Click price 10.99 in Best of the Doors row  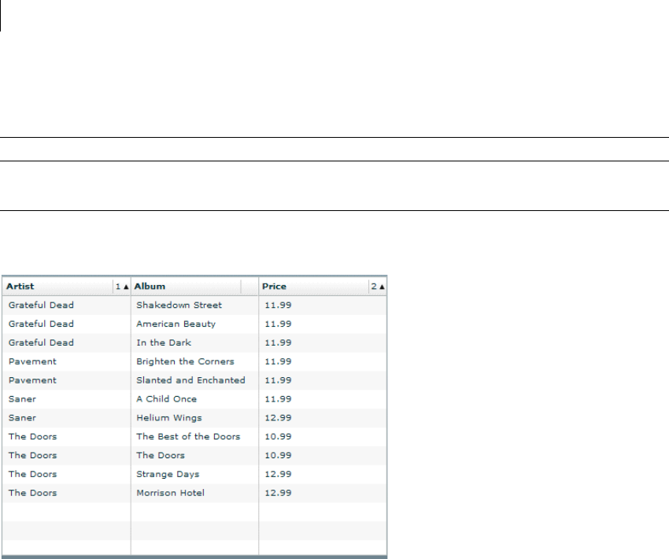pyautogui.click(x=278, y=436)
